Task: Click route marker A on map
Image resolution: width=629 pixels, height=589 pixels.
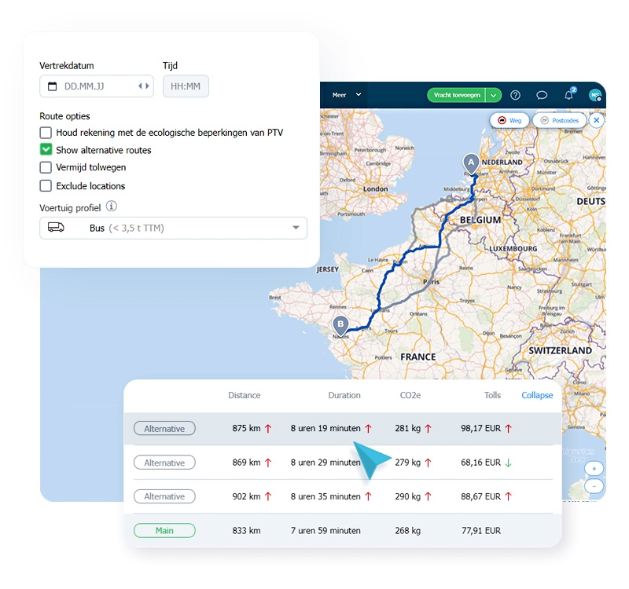Action: tap(471, 163)
